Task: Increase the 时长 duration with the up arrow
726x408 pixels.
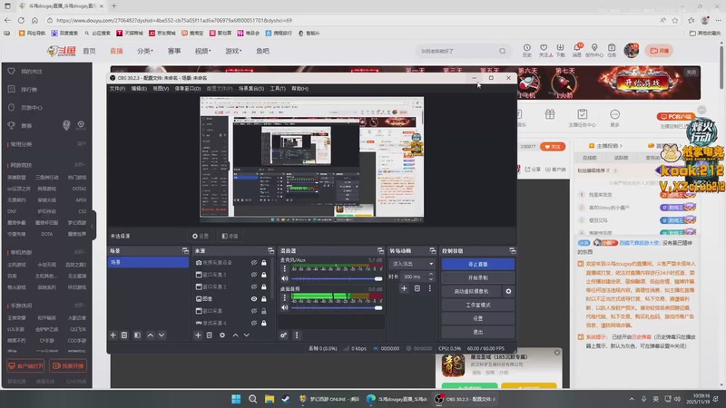Action: coord(431,274)
